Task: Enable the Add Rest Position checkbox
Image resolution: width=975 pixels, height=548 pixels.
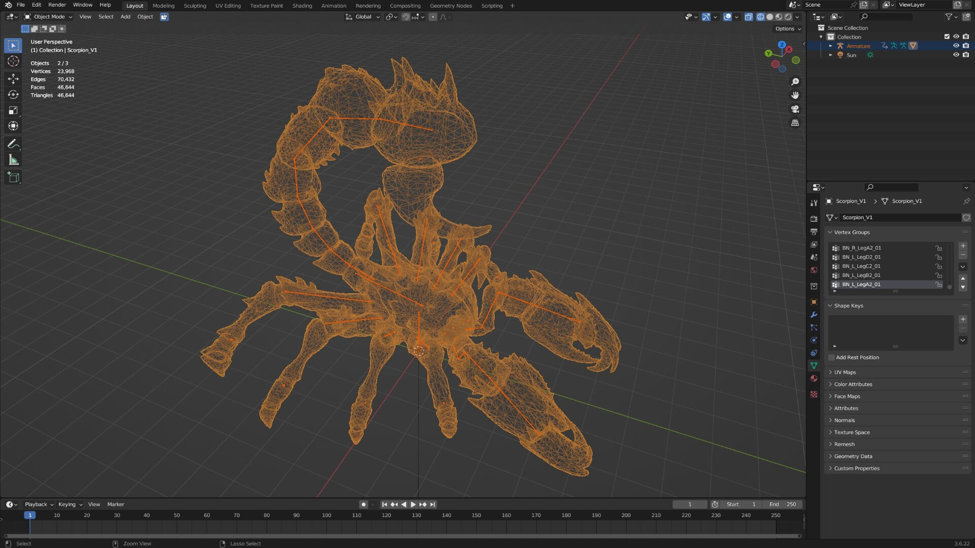Action: [831, 358]
